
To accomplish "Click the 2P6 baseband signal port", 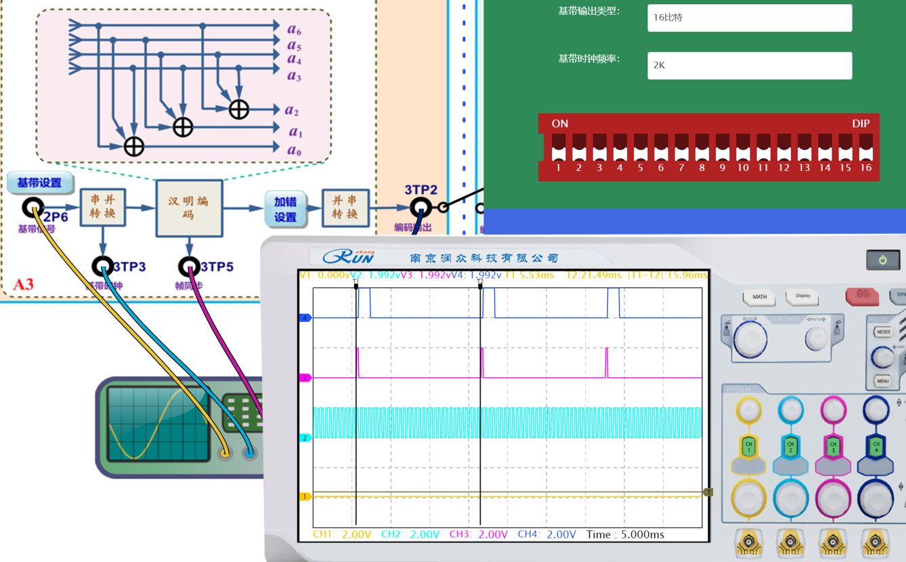I will click(33, 208).
